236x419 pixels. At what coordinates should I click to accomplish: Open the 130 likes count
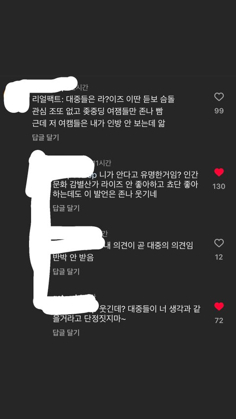coord(219,186)
